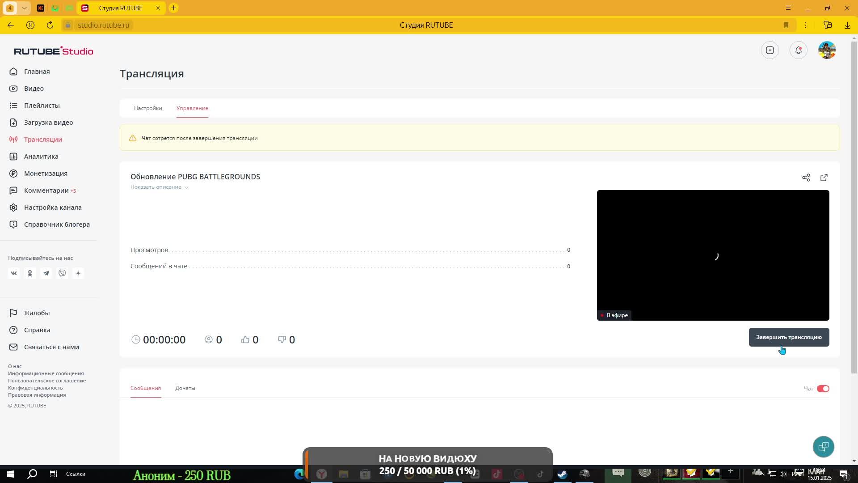Open the stream in a new window
This screenshot has width=858, height=483.
coord(824,178)
